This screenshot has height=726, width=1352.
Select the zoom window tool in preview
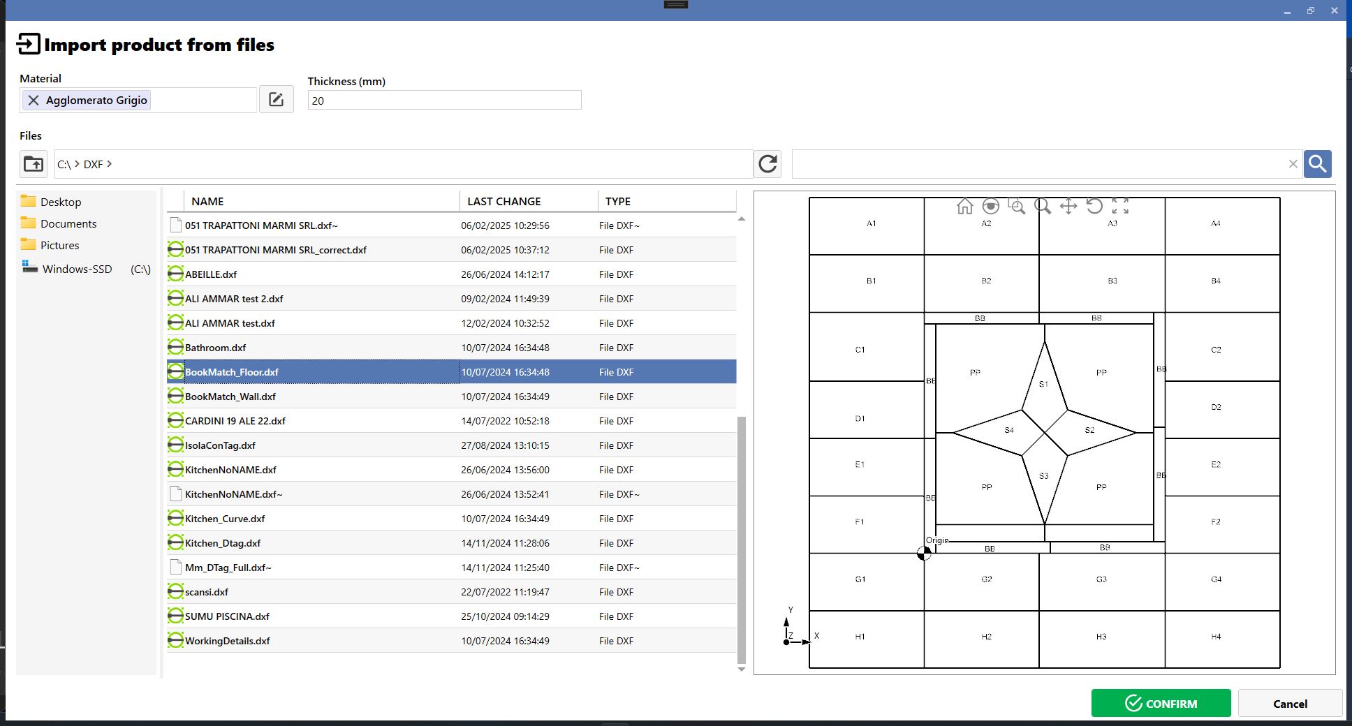coord(1017,206)
